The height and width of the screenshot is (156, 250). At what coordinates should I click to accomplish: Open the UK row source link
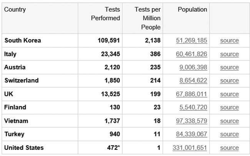[x=229, y=94]
